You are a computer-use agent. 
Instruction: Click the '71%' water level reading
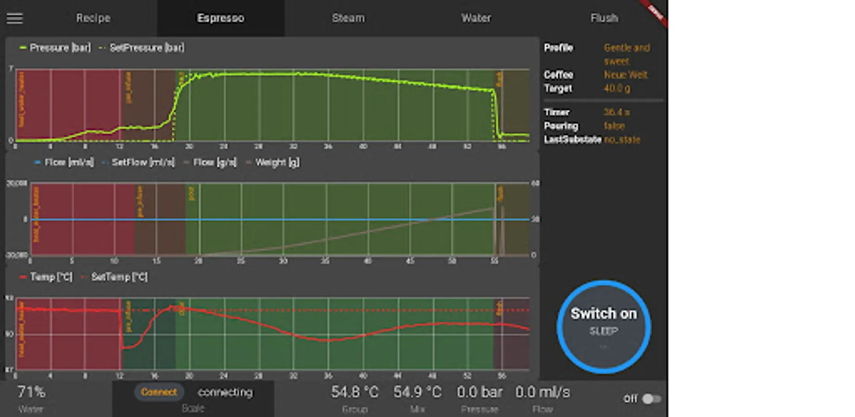click(x=31, y=392)
